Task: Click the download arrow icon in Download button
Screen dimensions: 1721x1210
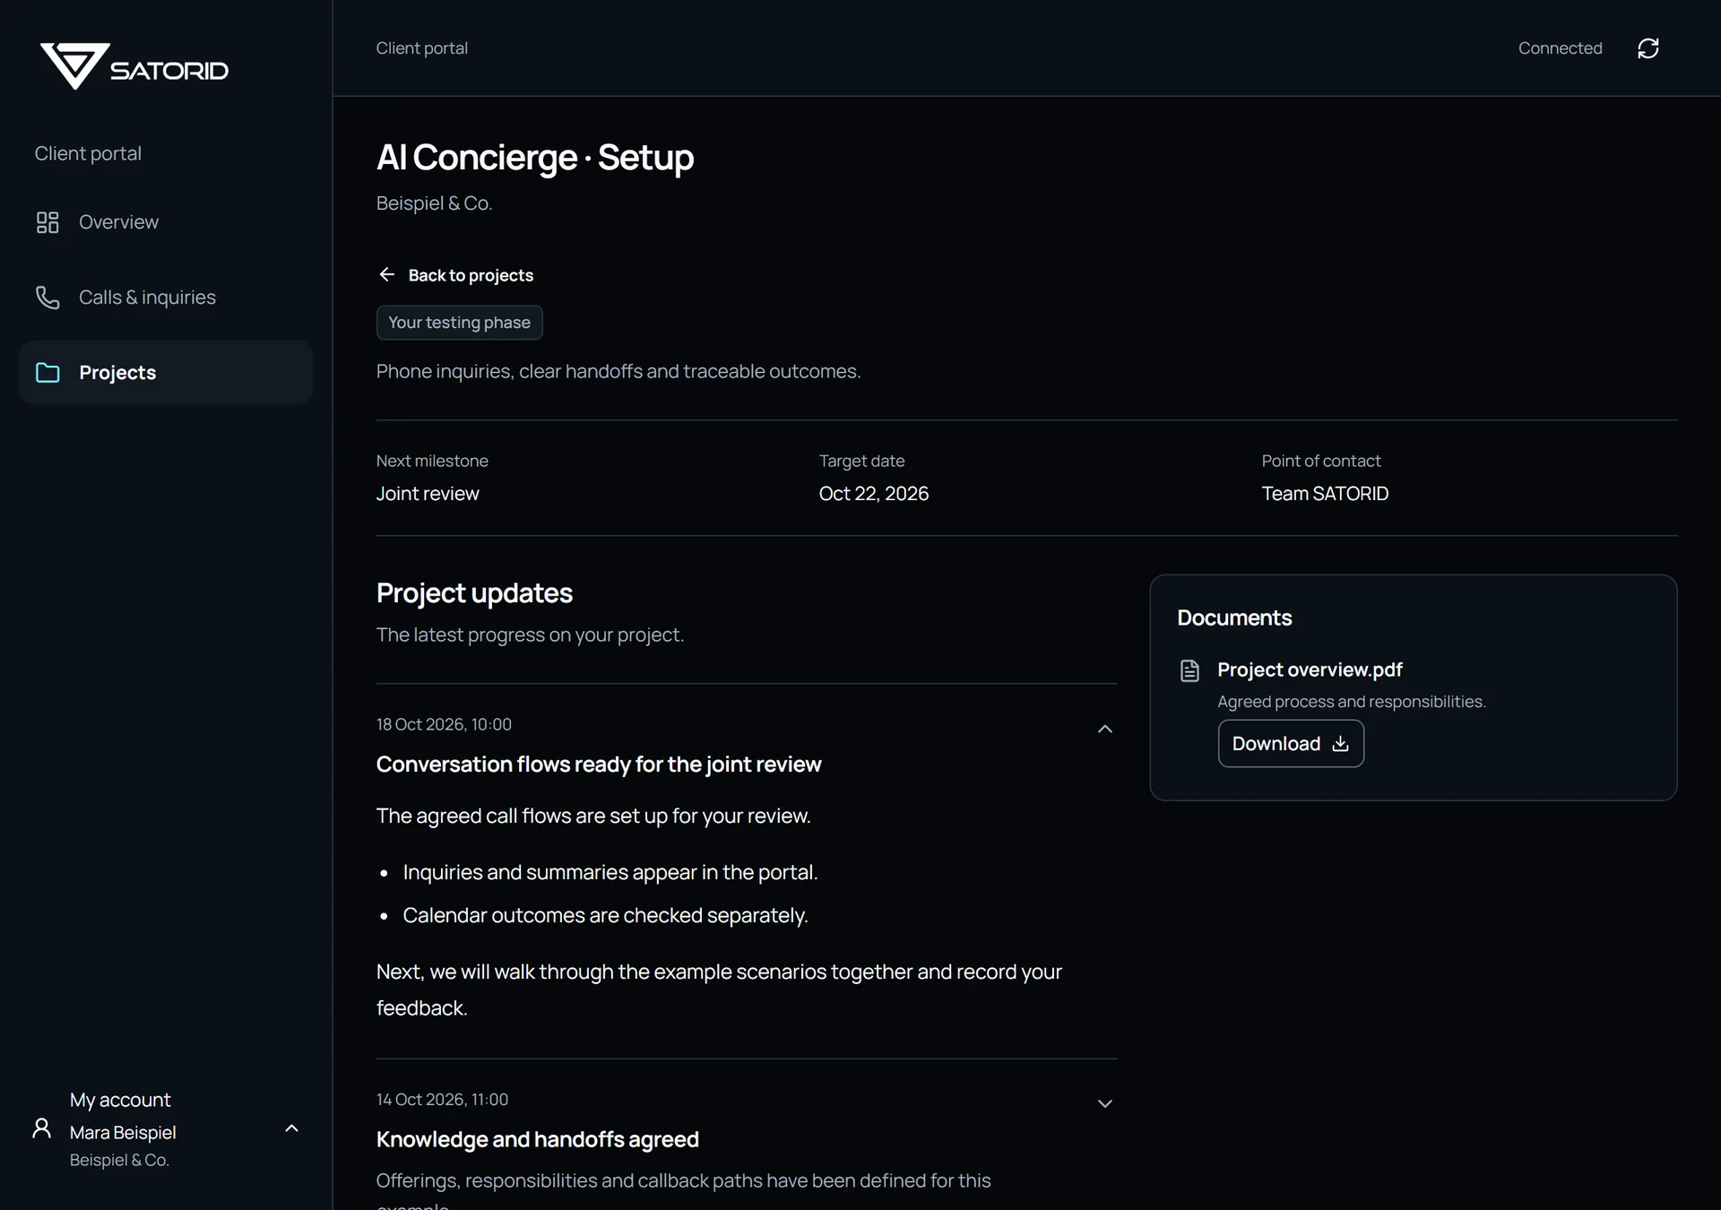Action: click(x=1340, y=744)
